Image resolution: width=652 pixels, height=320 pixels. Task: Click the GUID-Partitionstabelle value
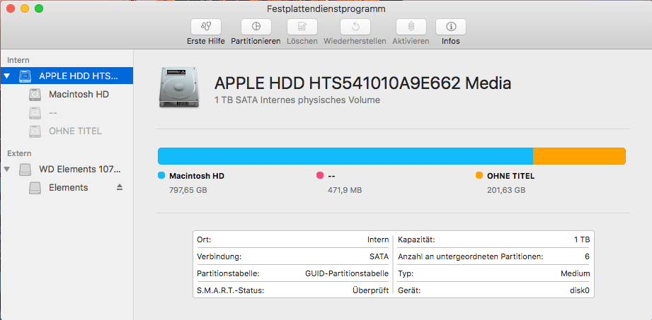347,273
